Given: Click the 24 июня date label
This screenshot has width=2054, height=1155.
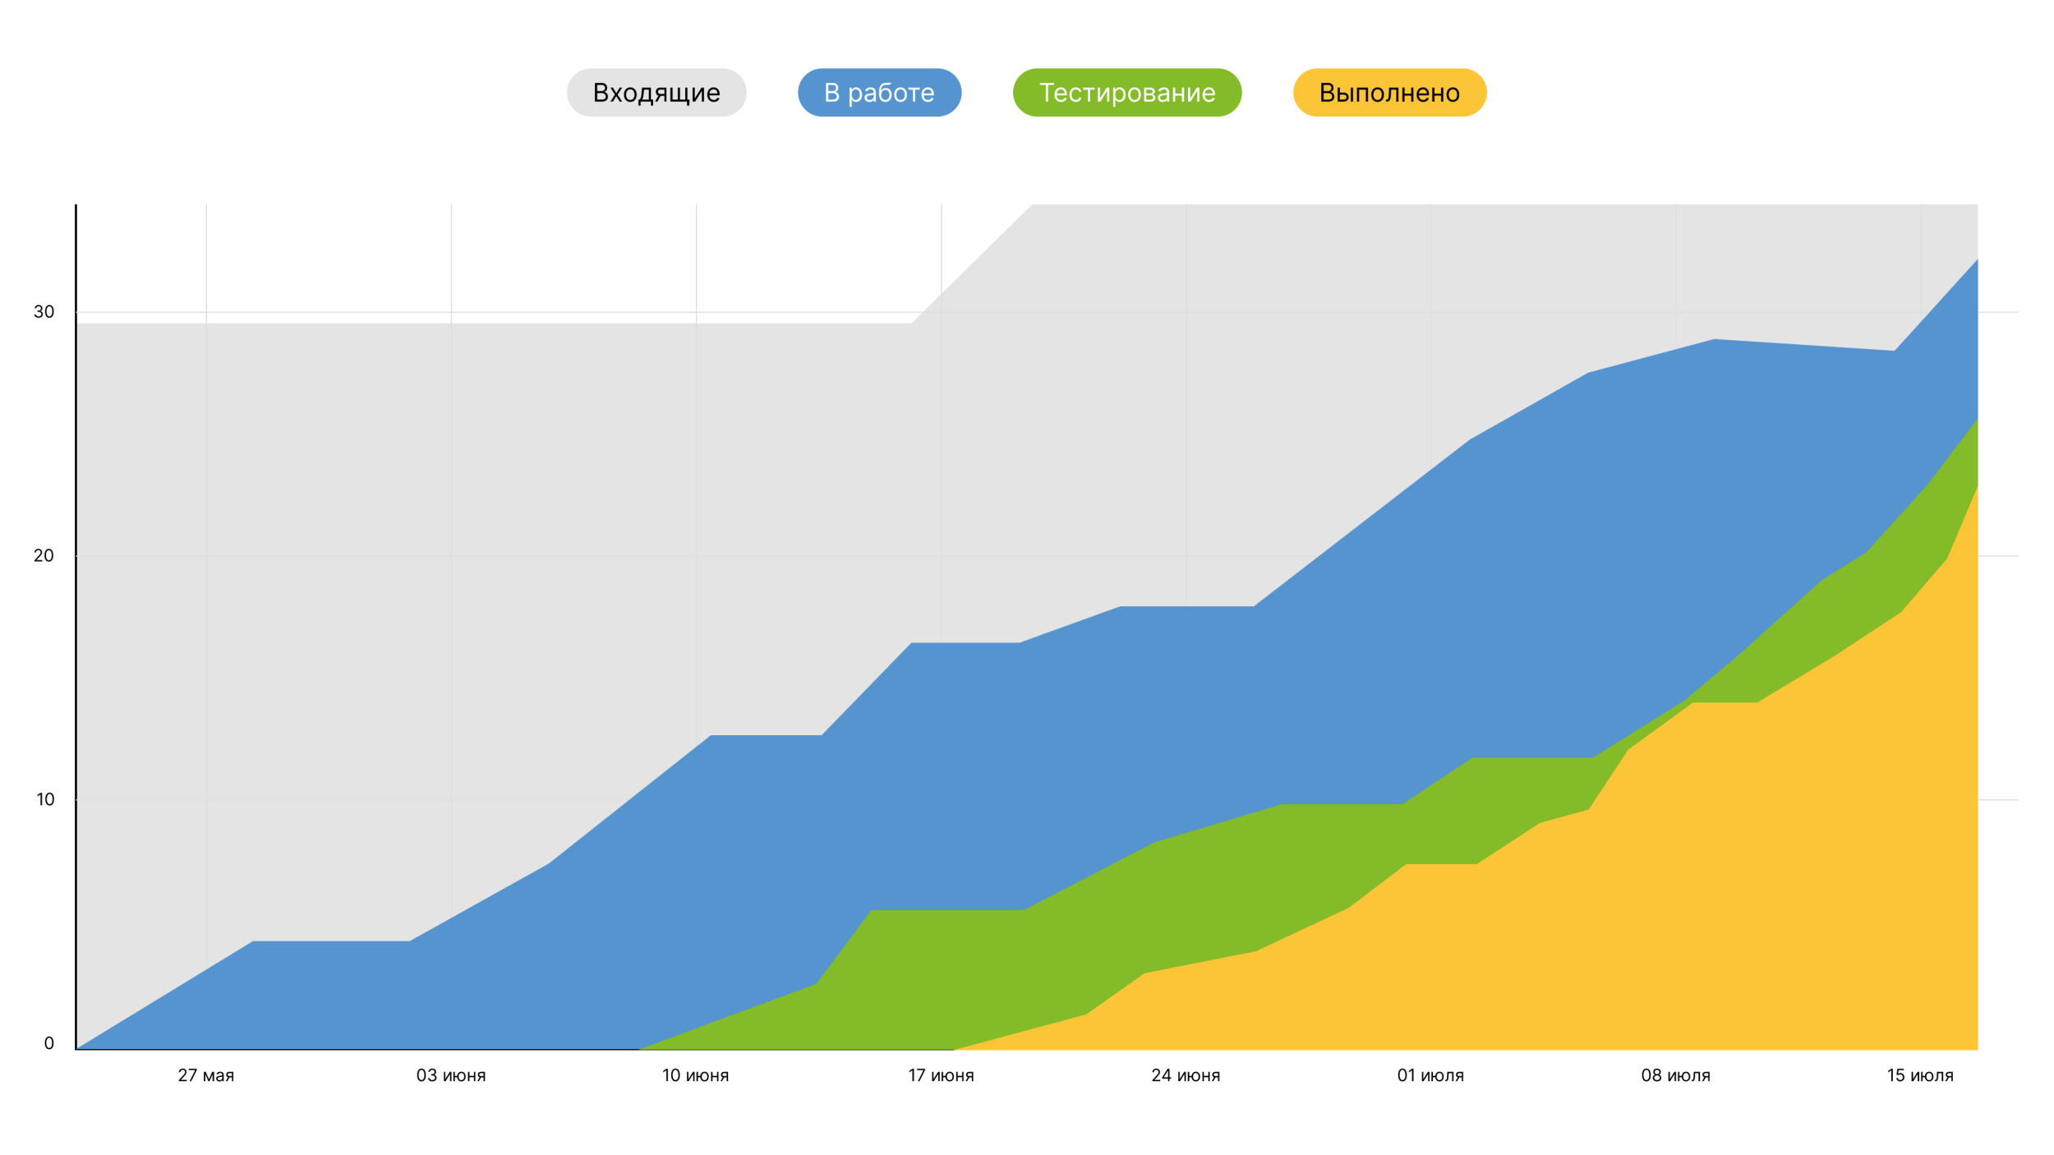Looking at the screenshot, I should click(x=1185, y=1075).
